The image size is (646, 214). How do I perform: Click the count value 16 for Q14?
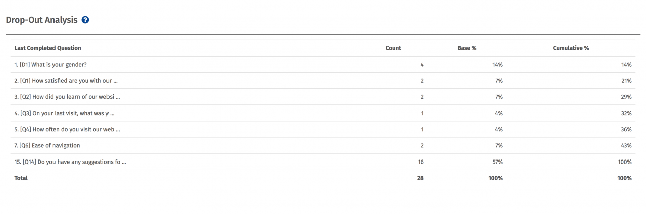420,162
